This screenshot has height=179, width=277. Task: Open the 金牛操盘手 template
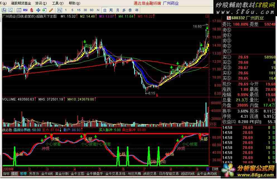pos(95,174)
